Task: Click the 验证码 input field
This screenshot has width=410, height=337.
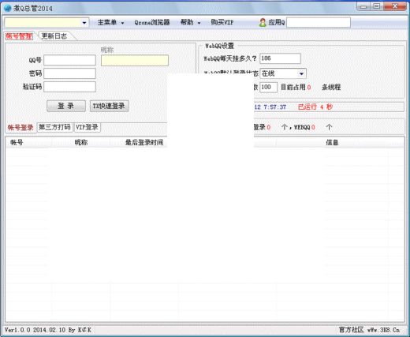Action: pos(69,87)
